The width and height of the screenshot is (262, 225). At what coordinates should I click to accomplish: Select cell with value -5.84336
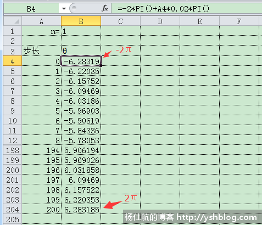click(x=81, y=130)
